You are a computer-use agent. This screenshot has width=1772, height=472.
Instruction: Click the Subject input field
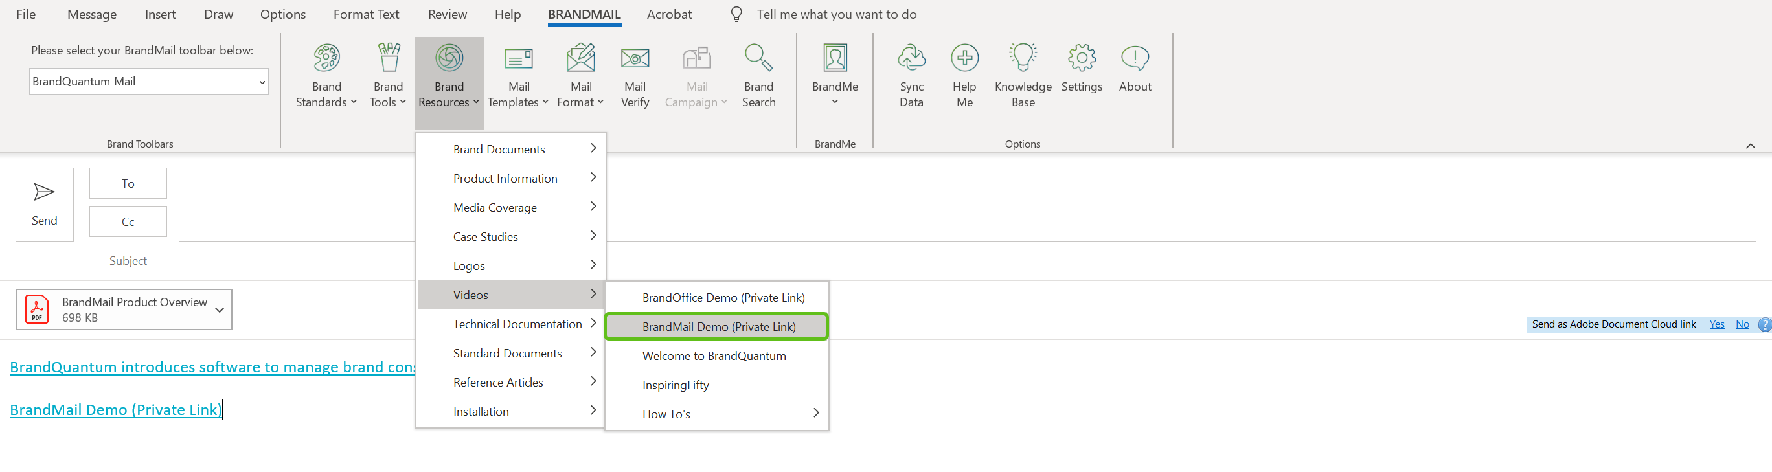click(x=967, y=261)
